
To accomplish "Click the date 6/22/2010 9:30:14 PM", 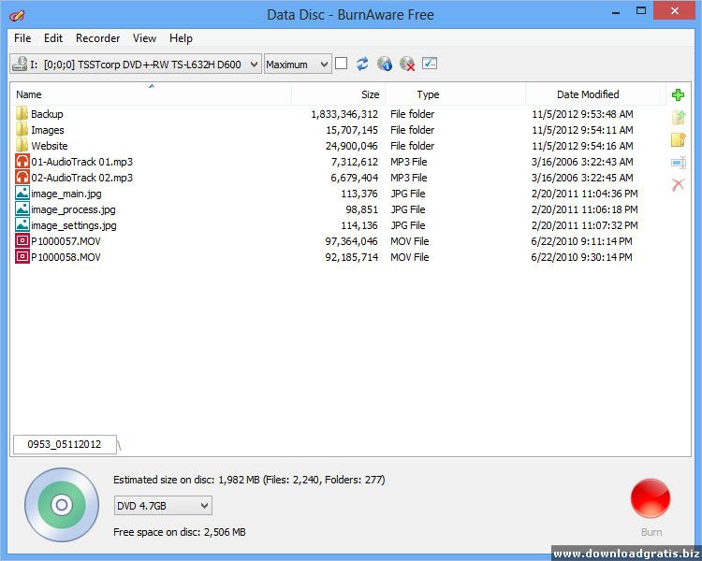I will click(581, 257).
